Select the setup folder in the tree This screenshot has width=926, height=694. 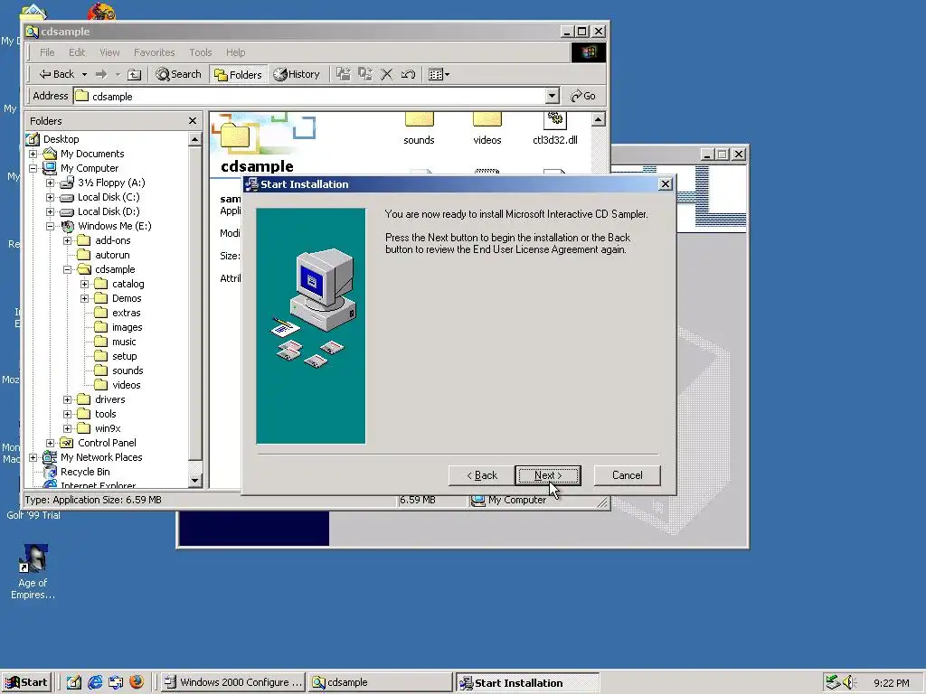[x=125, y=356]
